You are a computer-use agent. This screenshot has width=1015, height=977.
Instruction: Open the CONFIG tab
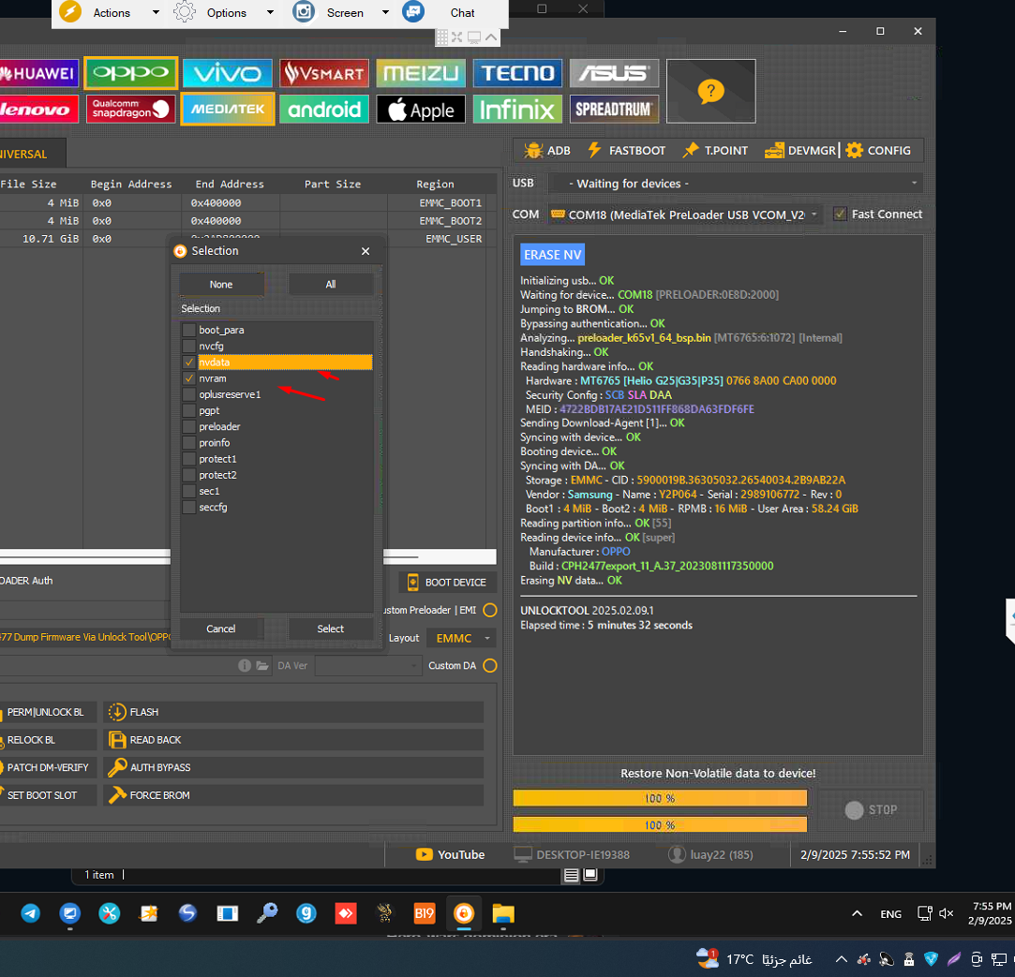pyautogui.click(x=878, y=151)
